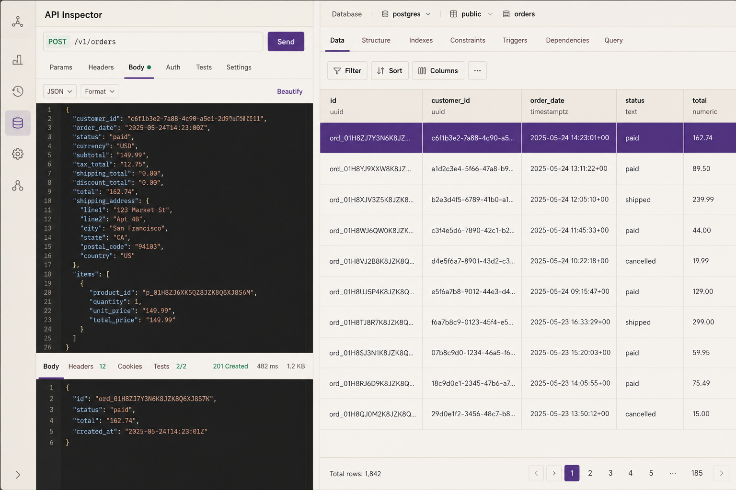Image resolution: width=736 pixels, height=490 pixels.
Task: Switch to the Params tab
Action: click(61, 67)
